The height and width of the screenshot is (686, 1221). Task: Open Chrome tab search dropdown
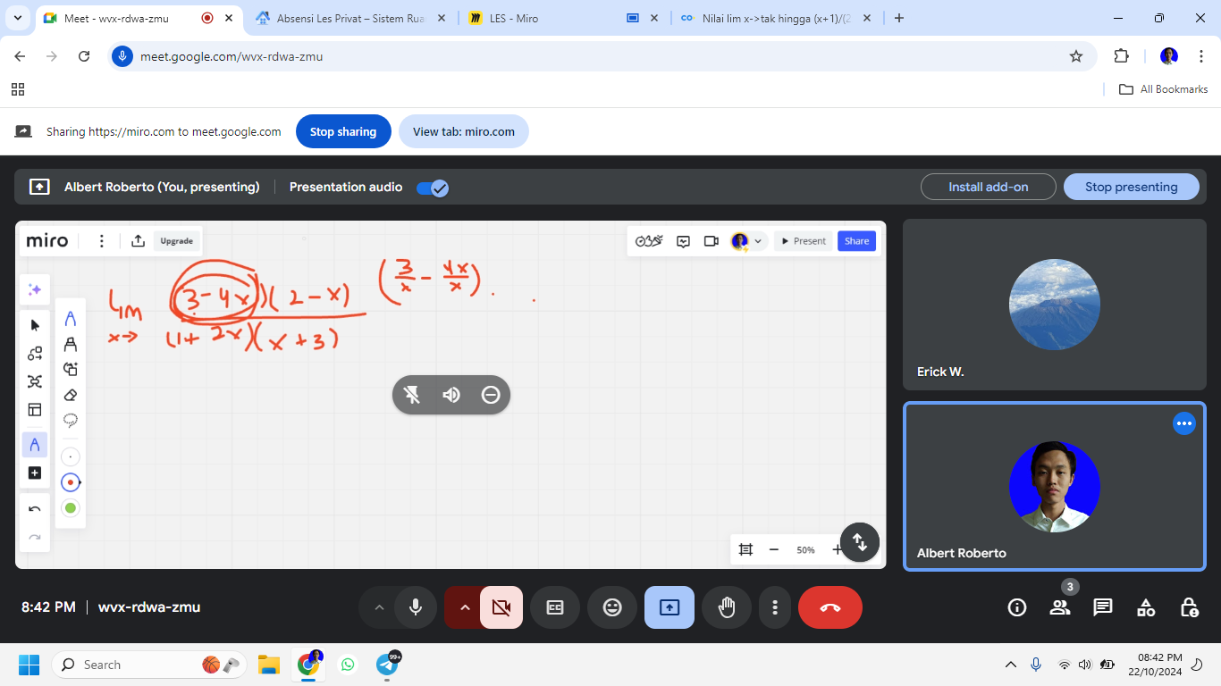coord(20,18)
